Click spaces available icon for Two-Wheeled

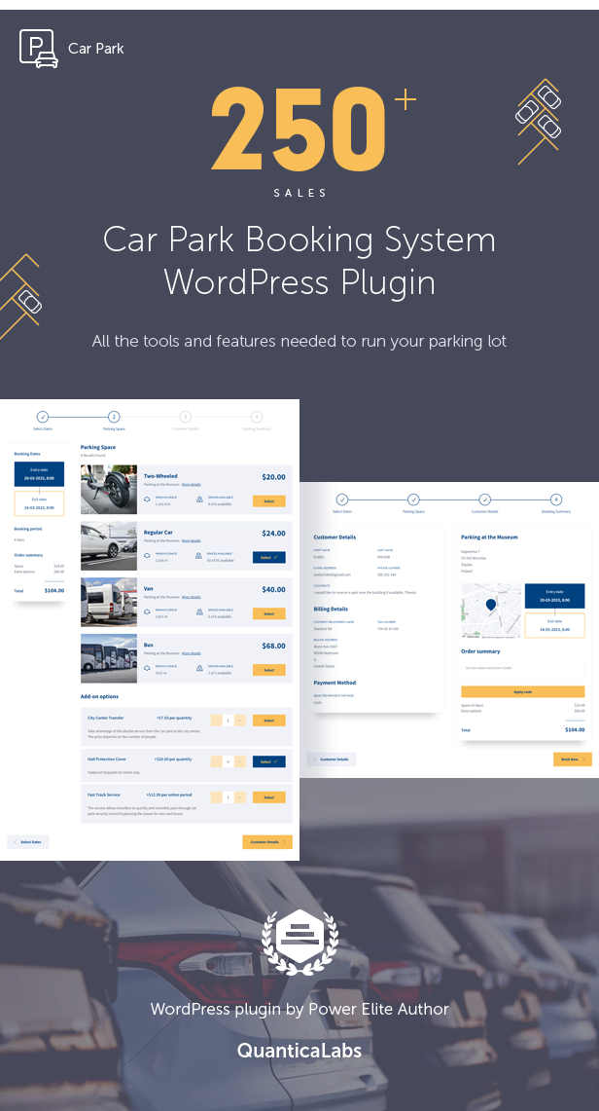coord(199,500)
